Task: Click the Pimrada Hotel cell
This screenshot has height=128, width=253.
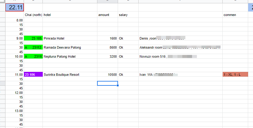Action: point(70,38)
